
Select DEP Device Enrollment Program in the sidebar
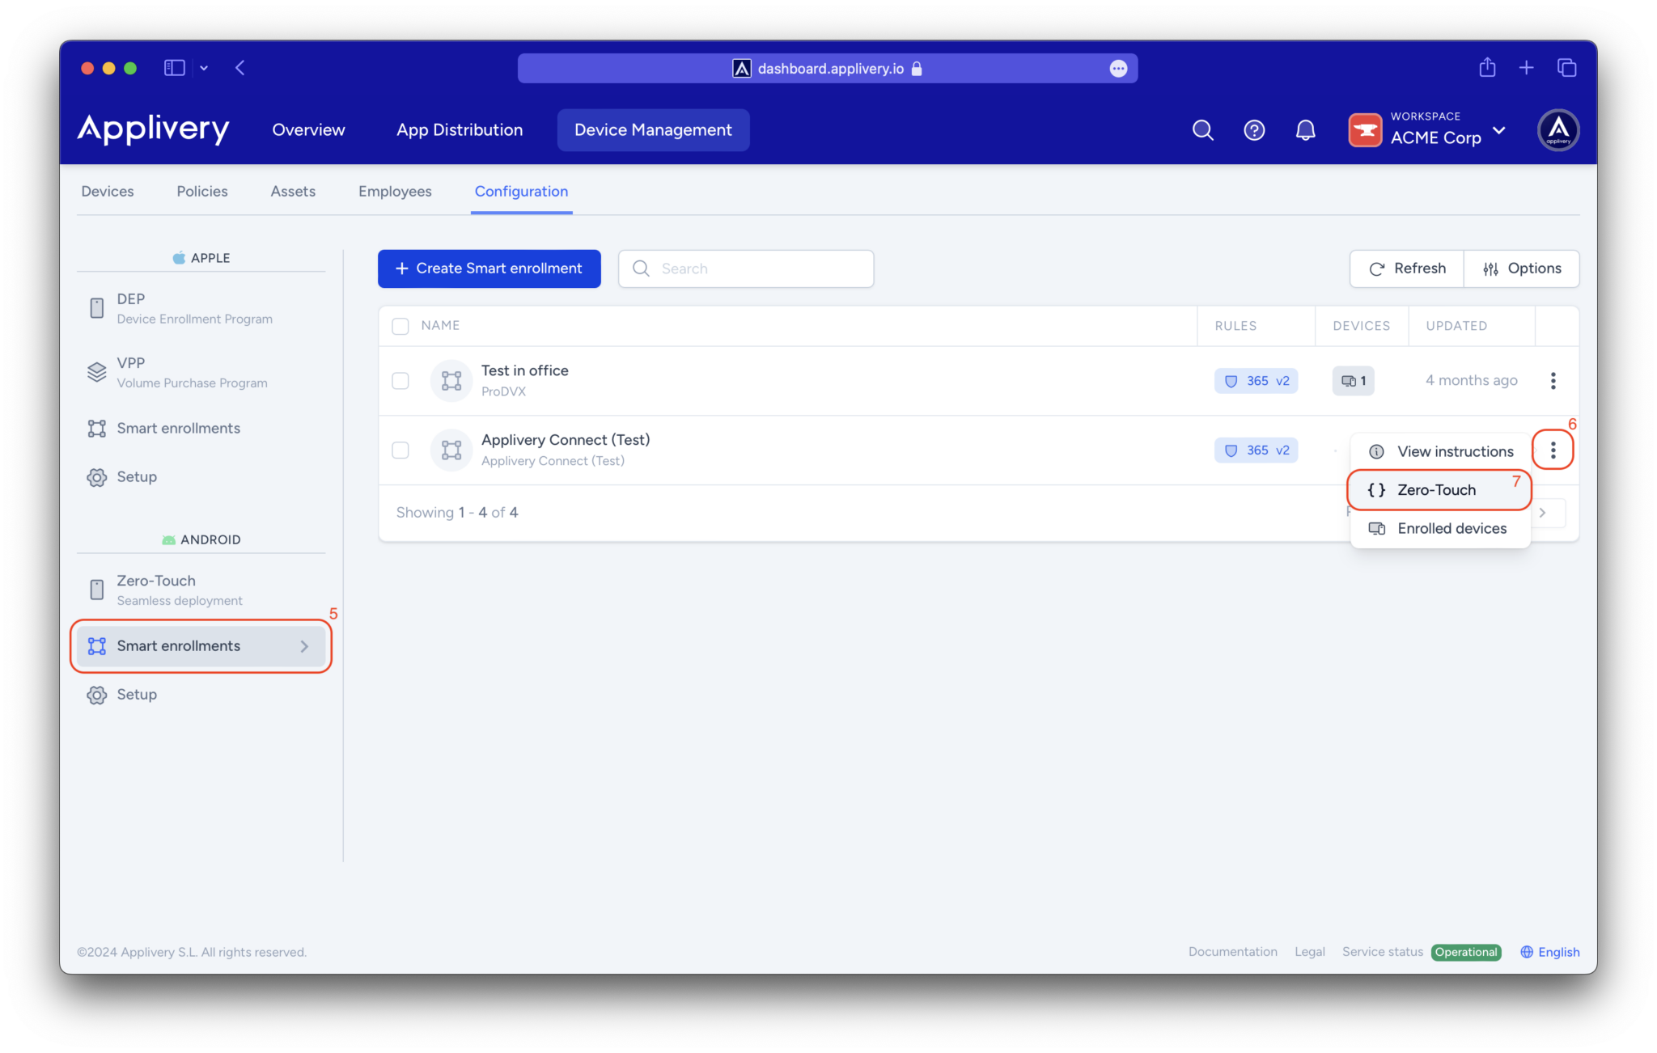tap(194, 307)
